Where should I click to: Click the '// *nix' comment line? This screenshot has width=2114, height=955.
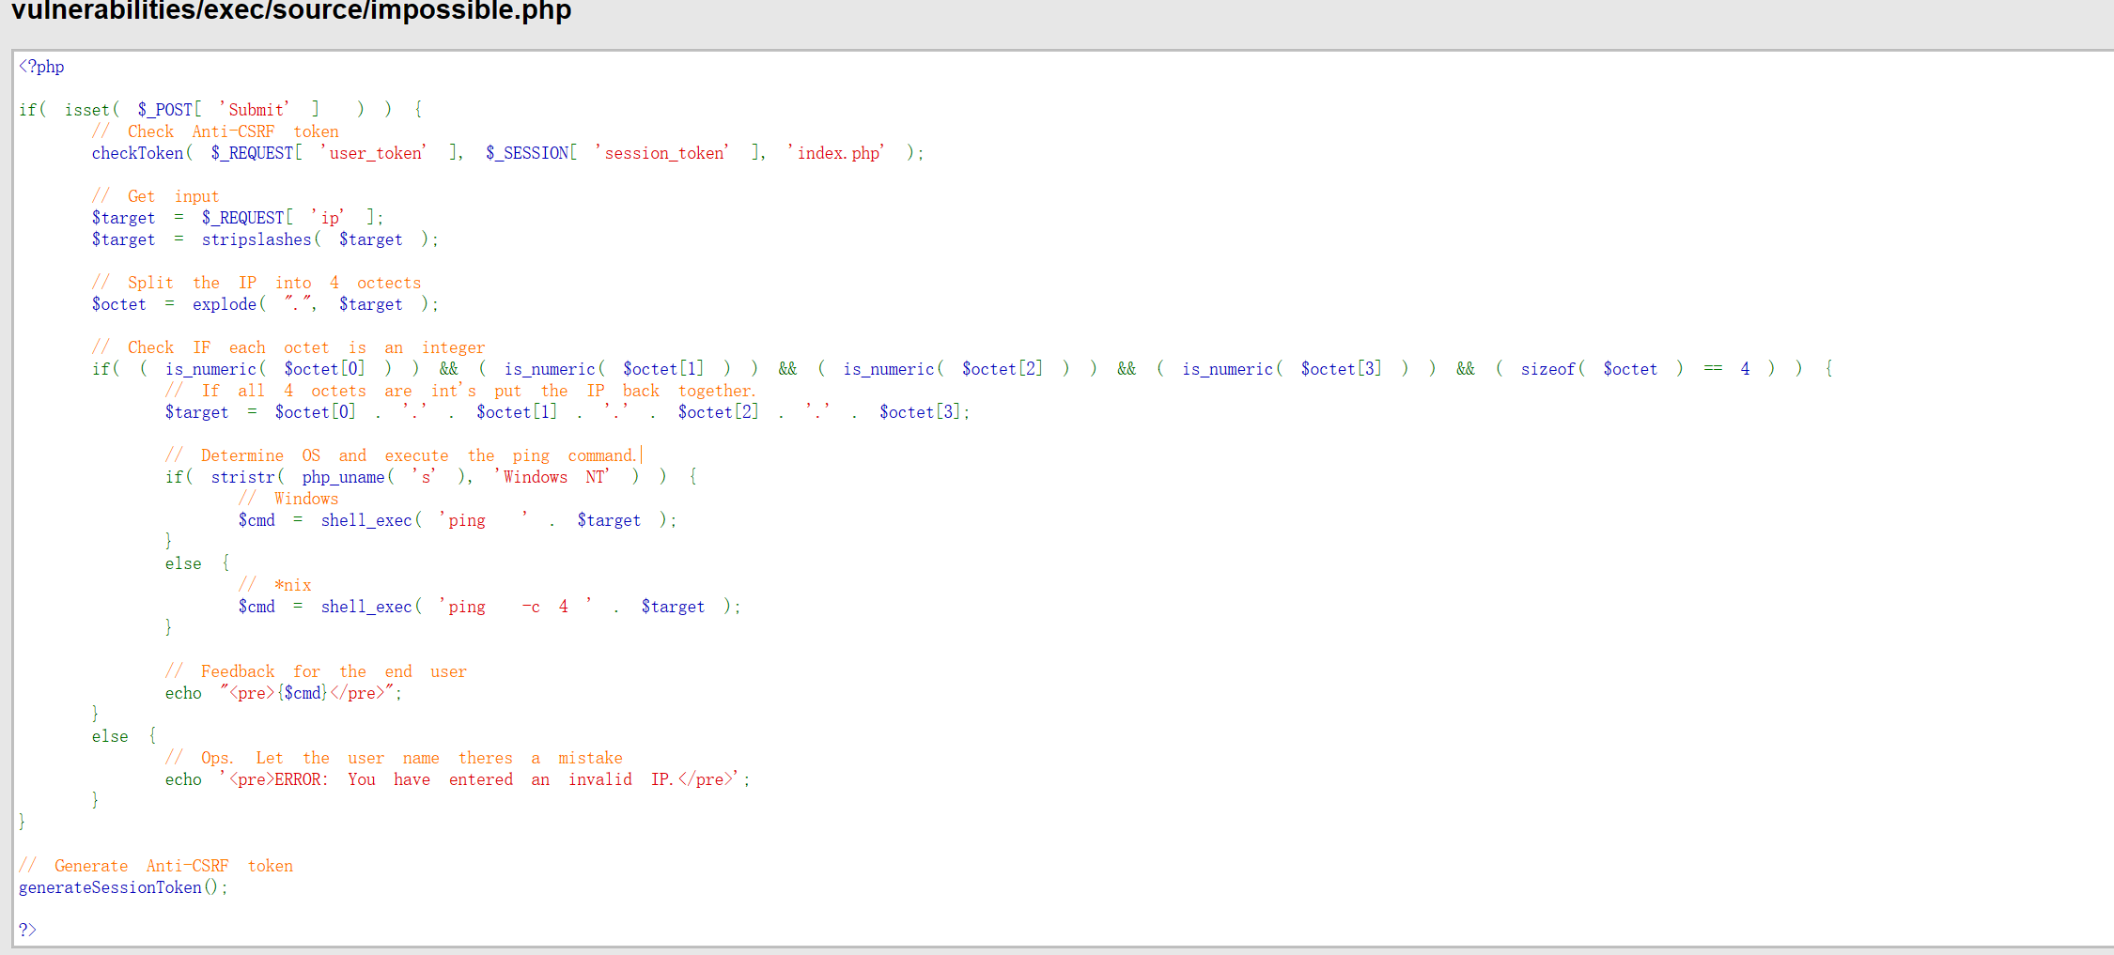(274, 585)
